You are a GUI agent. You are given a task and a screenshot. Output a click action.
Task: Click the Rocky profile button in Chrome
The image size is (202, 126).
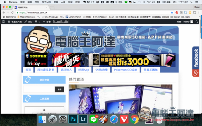(x=197, y=7)
